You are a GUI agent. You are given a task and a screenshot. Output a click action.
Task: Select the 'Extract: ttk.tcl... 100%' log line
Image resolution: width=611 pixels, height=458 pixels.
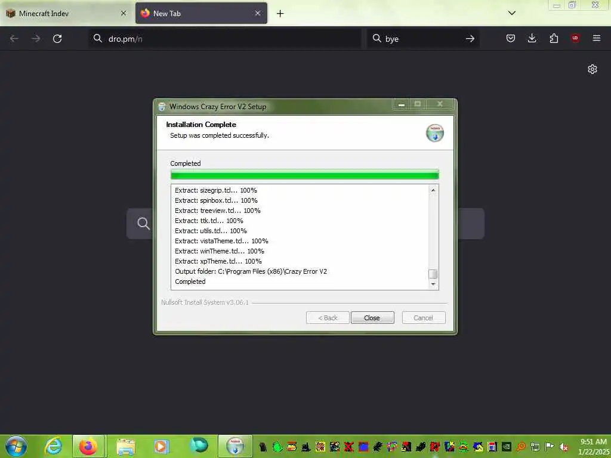click(209, 221)
